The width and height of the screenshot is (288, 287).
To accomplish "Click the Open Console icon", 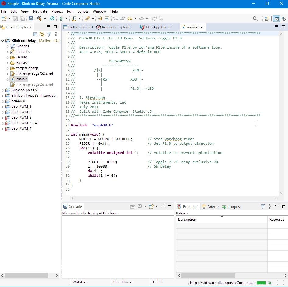I will 151,206.
